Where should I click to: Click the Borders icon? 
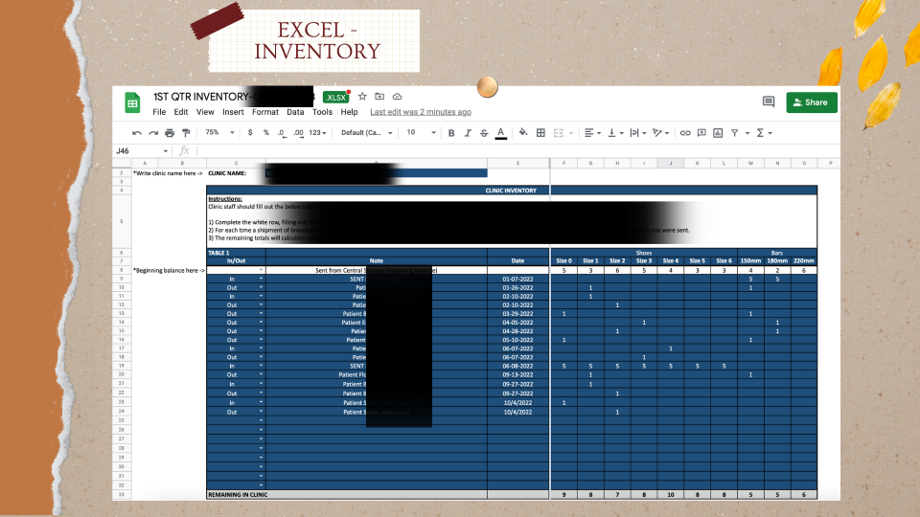(540, 133)
